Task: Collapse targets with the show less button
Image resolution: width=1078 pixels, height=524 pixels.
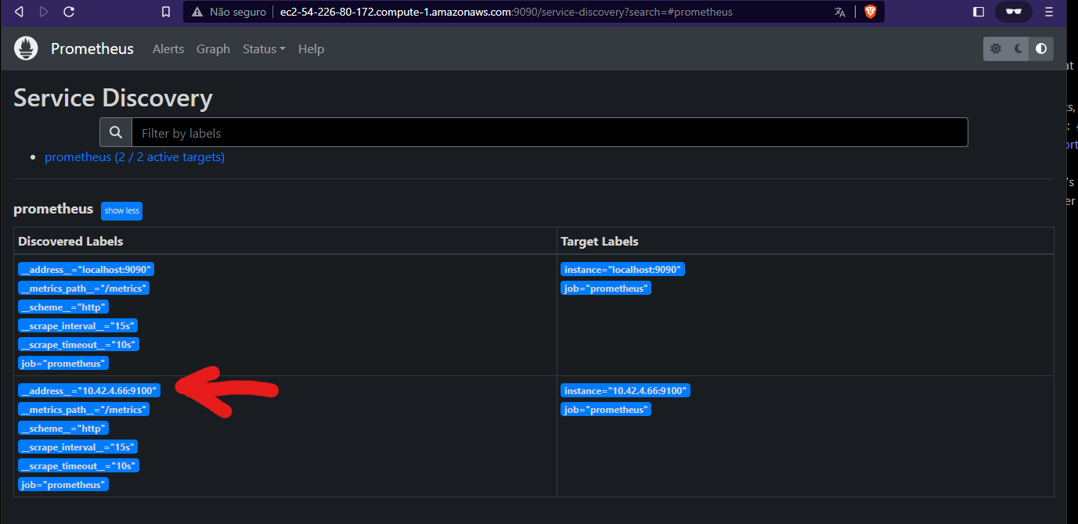Action: [x=121, y=210]
